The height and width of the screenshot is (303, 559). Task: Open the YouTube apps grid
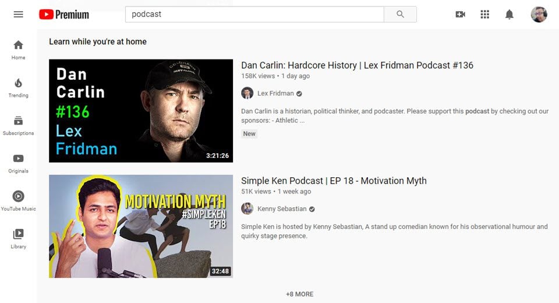click(x=484, y=14)
